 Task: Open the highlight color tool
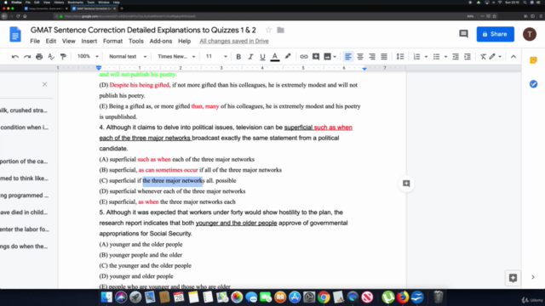[288, 57]
